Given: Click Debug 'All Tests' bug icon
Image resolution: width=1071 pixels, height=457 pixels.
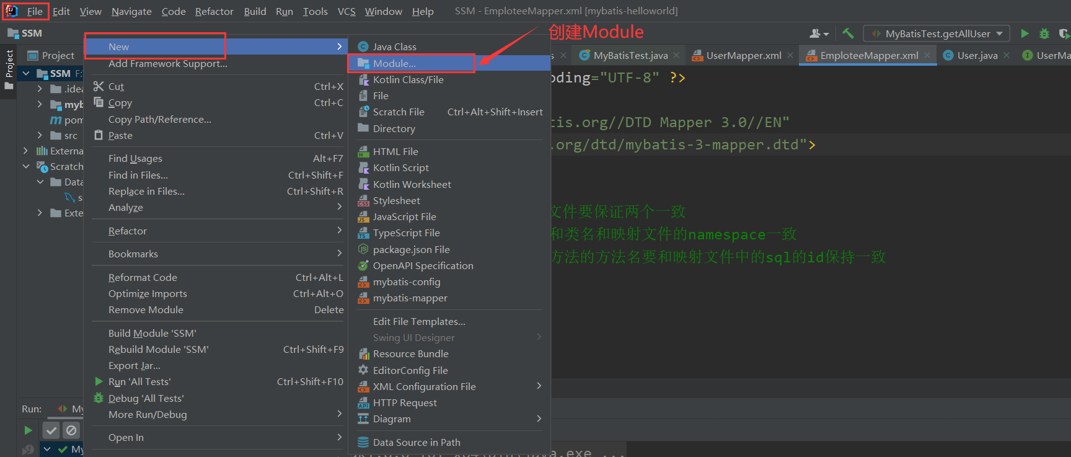Looking at the screenshot, I should pyautogui.click(x=99, y=398).
